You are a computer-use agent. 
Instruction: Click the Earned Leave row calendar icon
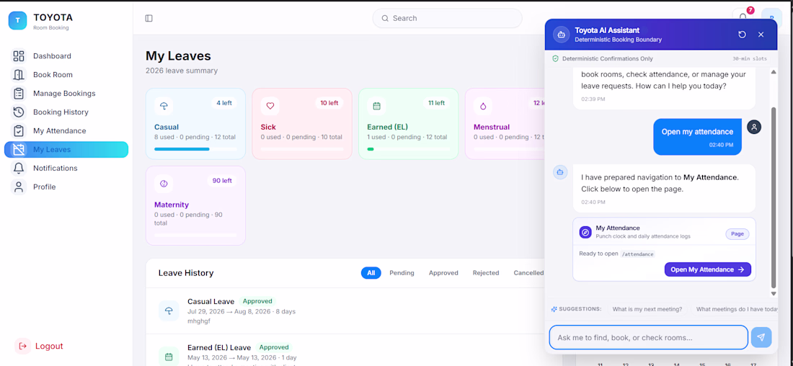[x=169, y=357]
